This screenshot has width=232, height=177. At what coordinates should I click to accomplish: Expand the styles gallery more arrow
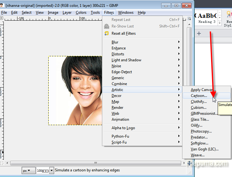coord(220,23)
